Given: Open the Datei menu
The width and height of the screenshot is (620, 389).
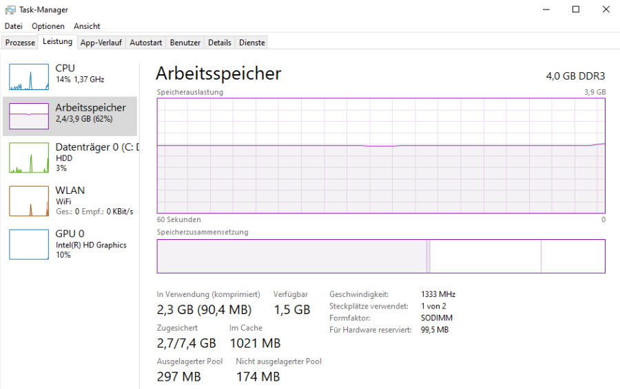Looking at the screenshot, I should point(14,26).
